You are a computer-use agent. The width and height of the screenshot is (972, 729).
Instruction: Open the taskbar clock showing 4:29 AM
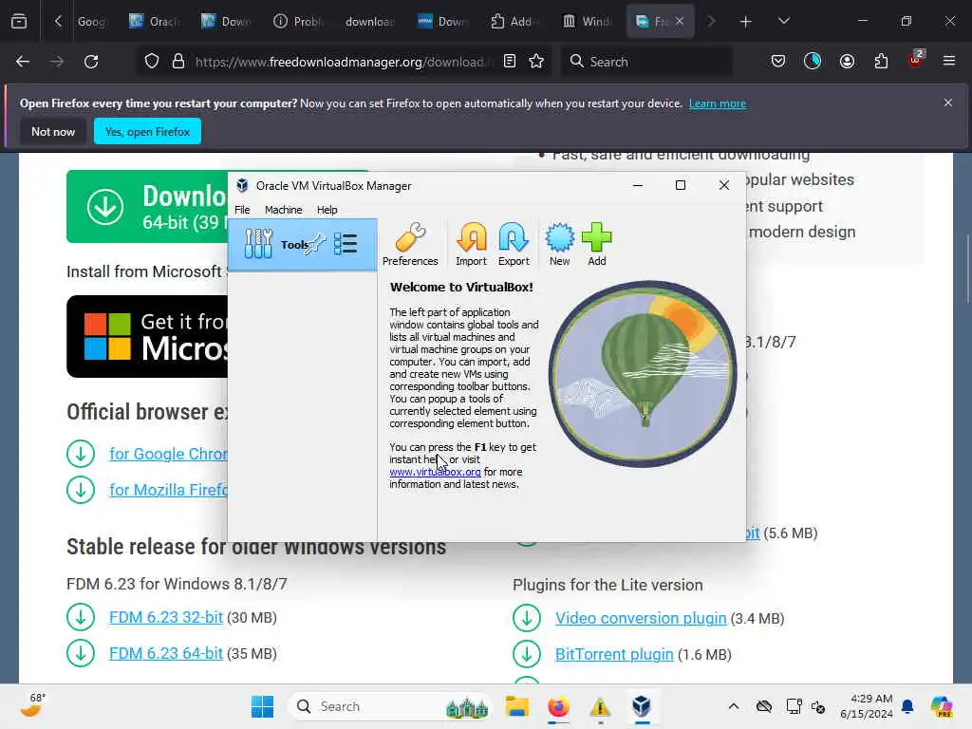(867, 706)
